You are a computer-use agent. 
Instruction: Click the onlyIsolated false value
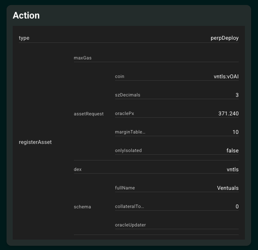point(232,151)
